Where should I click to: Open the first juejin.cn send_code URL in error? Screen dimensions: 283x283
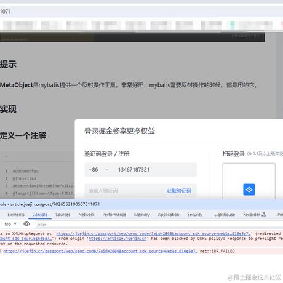153,234
